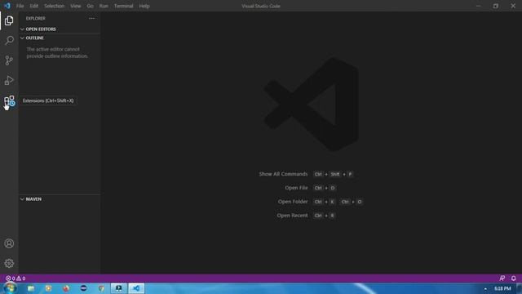The height and width of the screenshot is (294, 522).
Task: Open the Run menu
Action: pos(104,6)
